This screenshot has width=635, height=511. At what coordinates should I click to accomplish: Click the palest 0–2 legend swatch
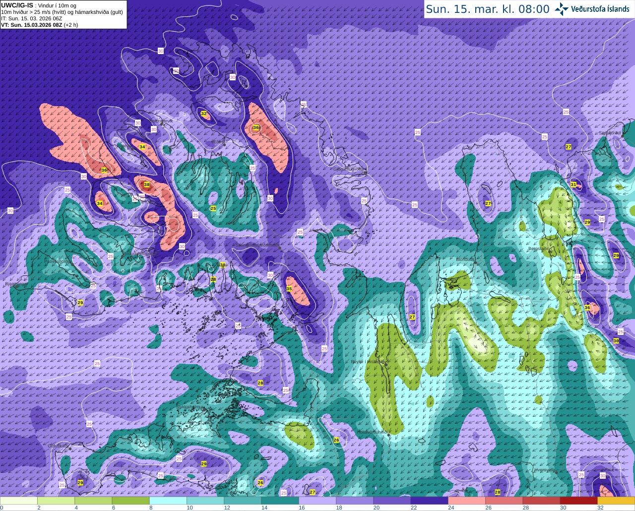(x=19, y=501)
